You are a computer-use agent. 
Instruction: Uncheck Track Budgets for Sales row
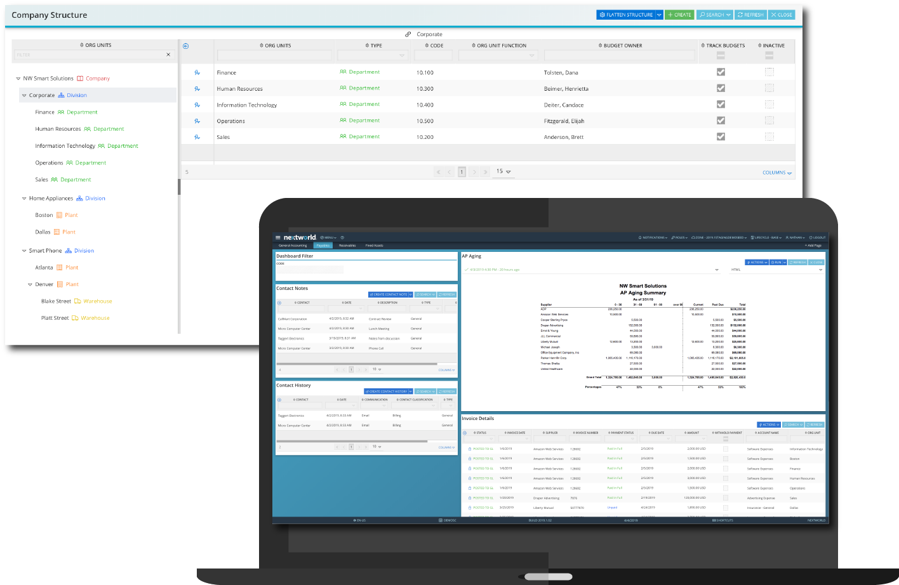click(721, 136)
